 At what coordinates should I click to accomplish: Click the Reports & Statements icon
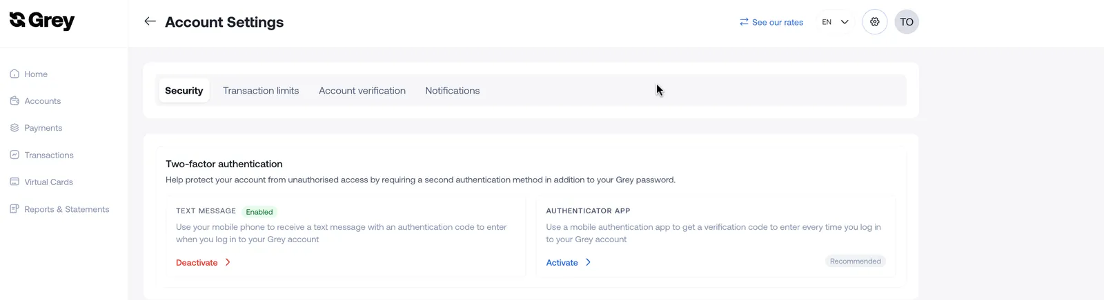pyautogui.click(x=14, y=209)
